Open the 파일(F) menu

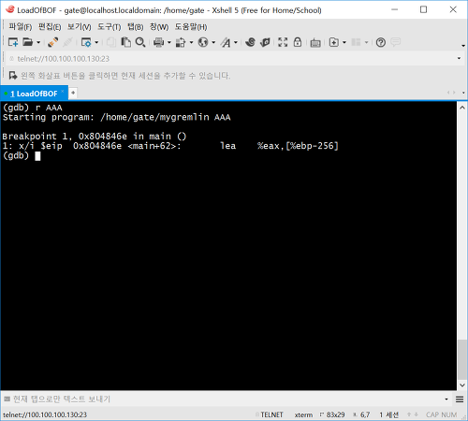(x=21, y=27)
